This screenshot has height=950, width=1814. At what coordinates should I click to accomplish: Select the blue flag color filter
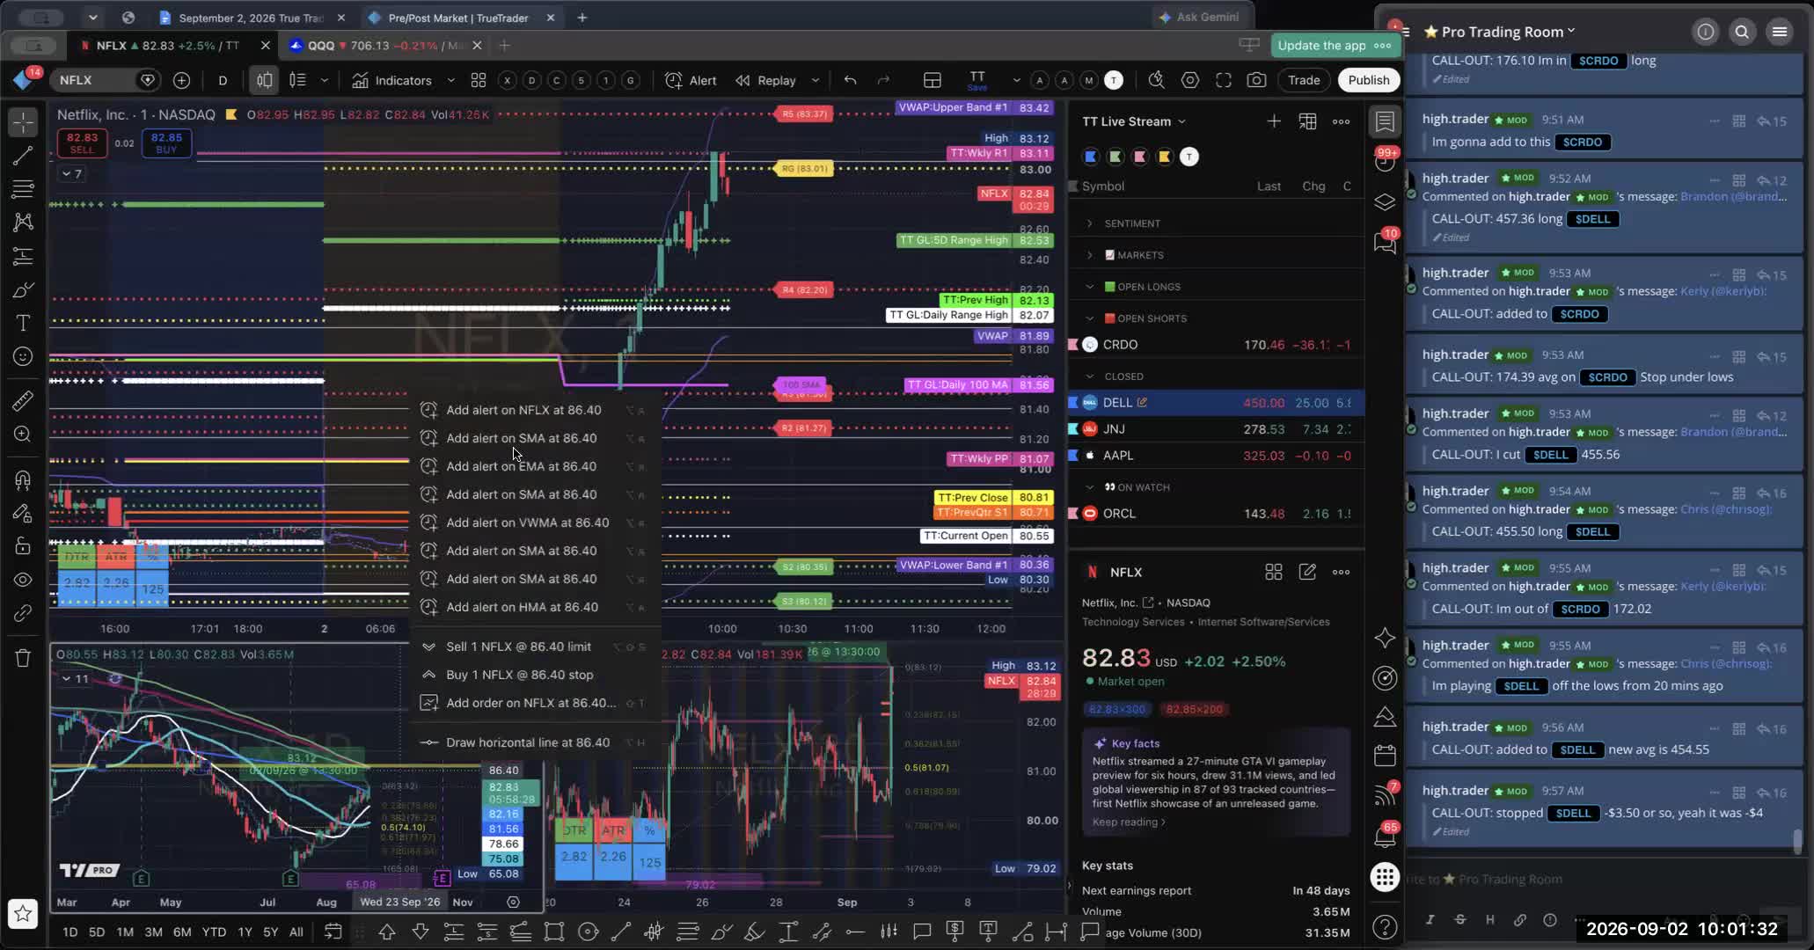[x=1091, y=157]
